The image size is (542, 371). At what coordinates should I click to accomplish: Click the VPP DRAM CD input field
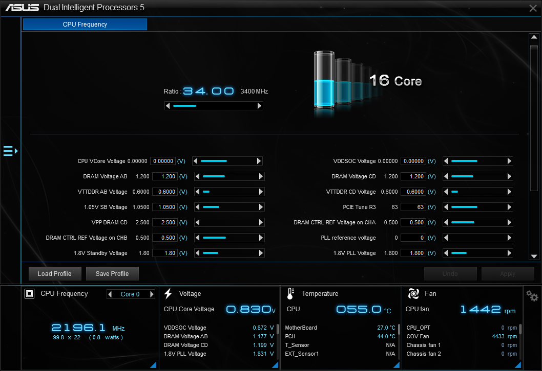click(x=165, y=222)
